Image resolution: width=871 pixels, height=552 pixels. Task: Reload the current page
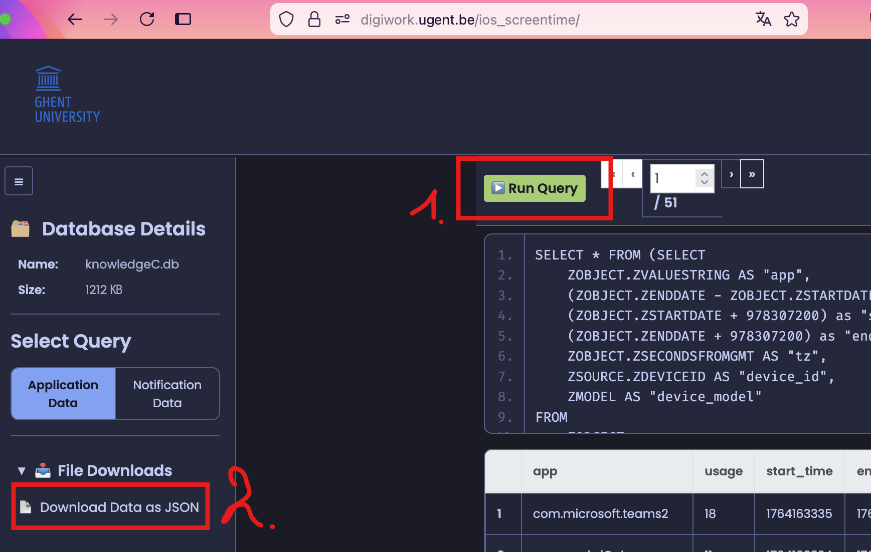[x=147, y=20]
